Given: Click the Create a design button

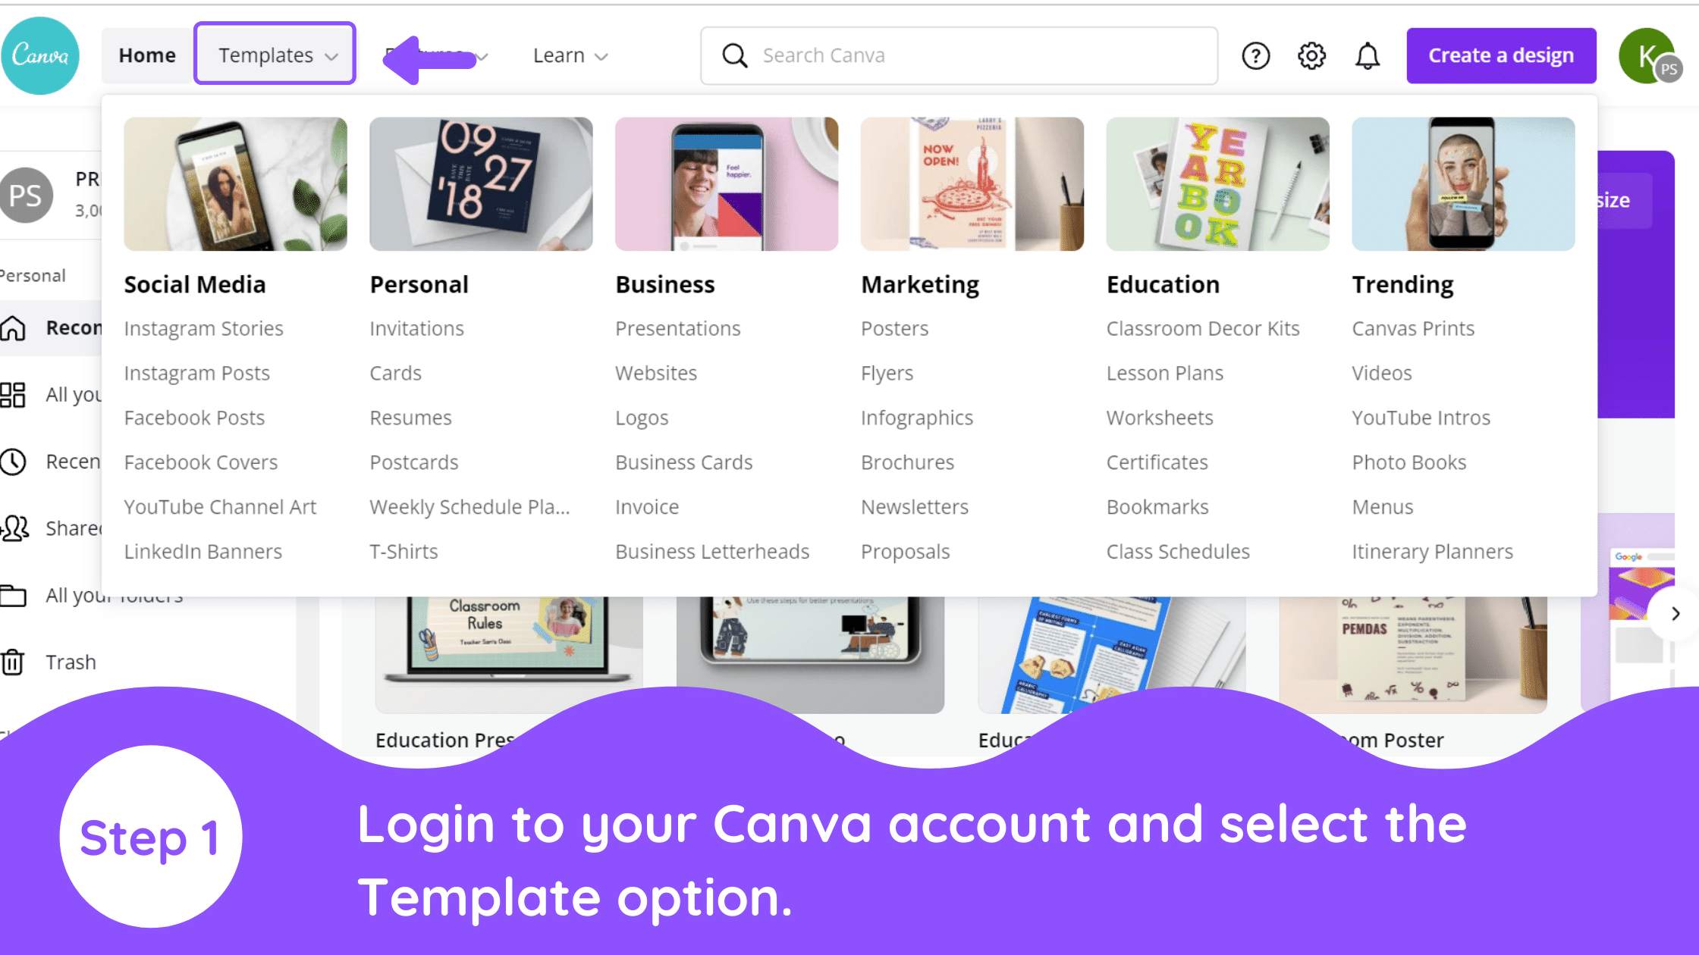Looking at the screenshot, I should 1502,55.
